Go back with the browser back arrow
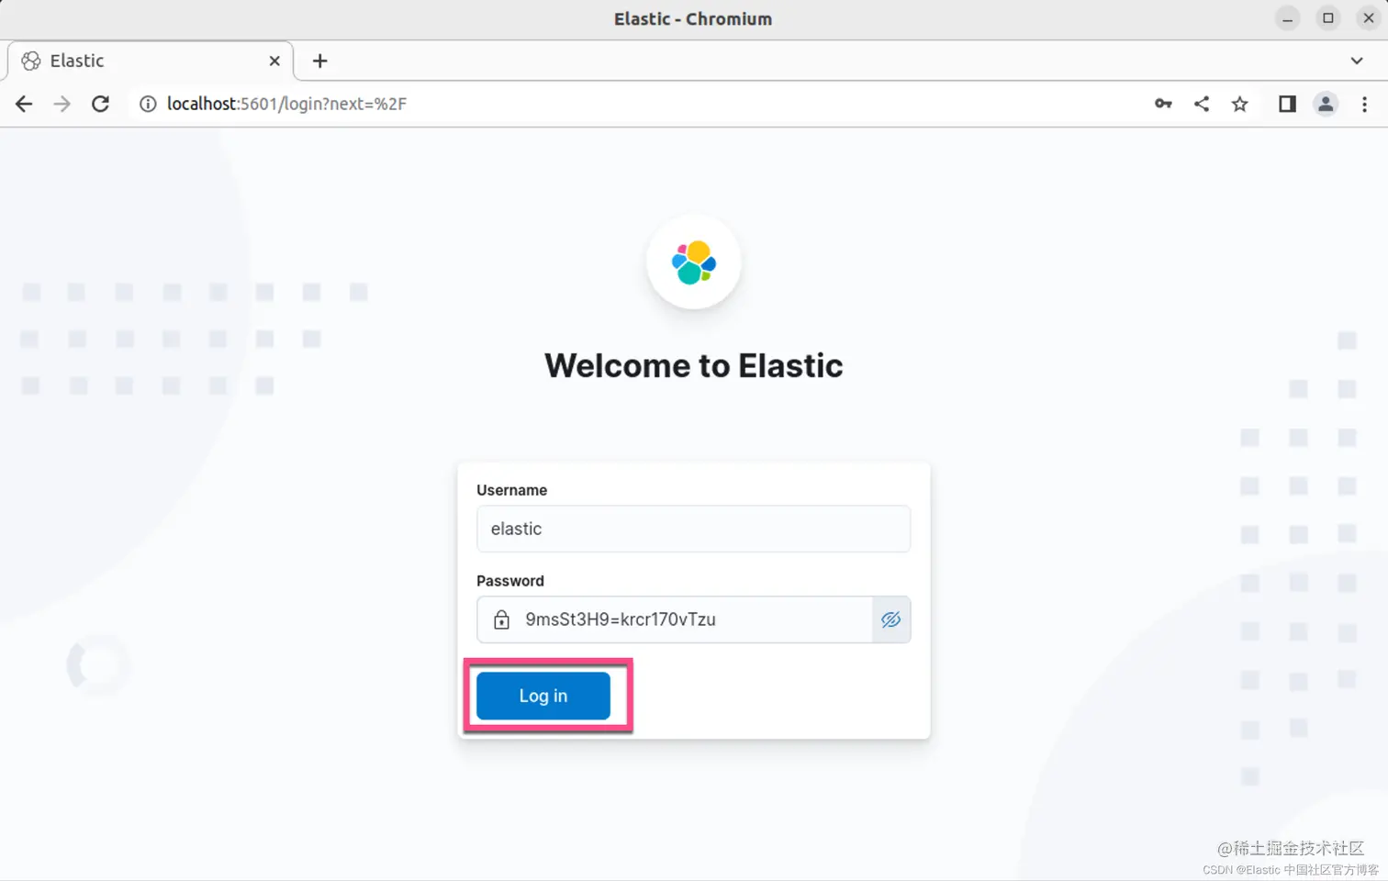The width and height of the screenshot is (1388, 881). [x=24, y=104]
